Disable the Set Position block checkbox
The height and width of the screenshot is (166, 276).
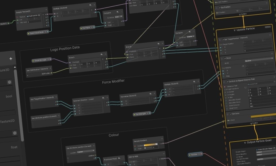(x=220, y=7)
